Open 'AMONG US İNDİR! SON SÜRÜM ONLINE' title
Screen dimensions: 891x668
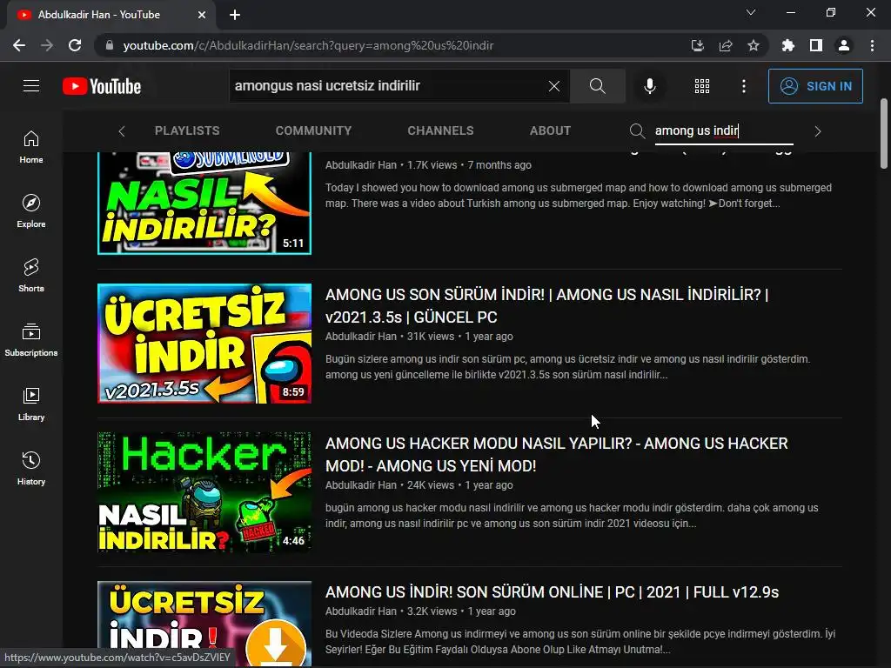[552, 591]
